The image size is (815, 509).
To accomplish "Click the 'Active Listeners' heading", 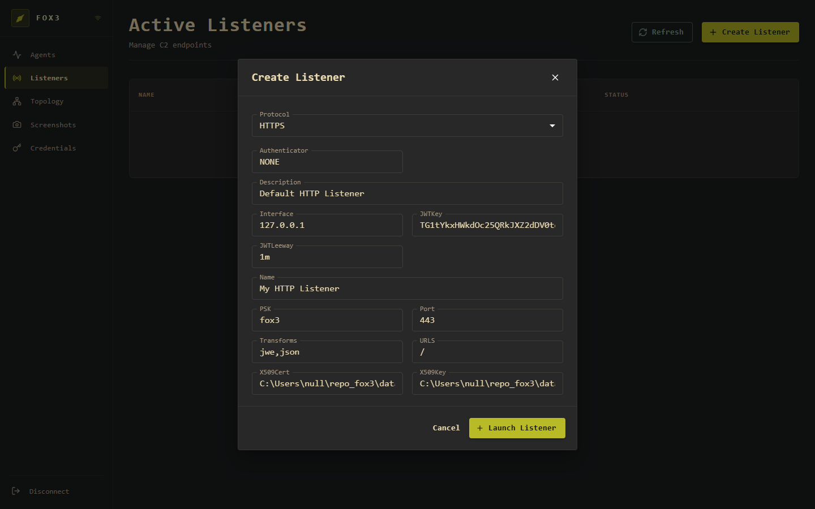I will click(218, 25).
